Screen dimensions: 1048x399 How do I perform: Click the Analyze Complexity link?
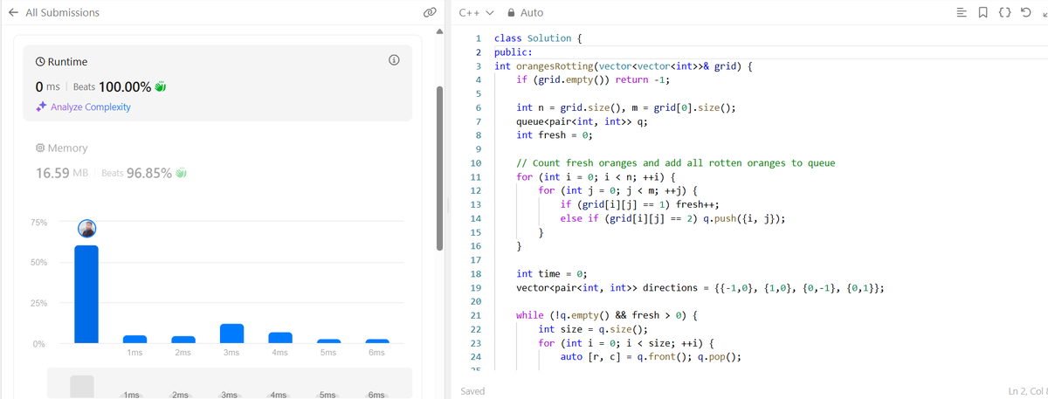coord(91,107)
